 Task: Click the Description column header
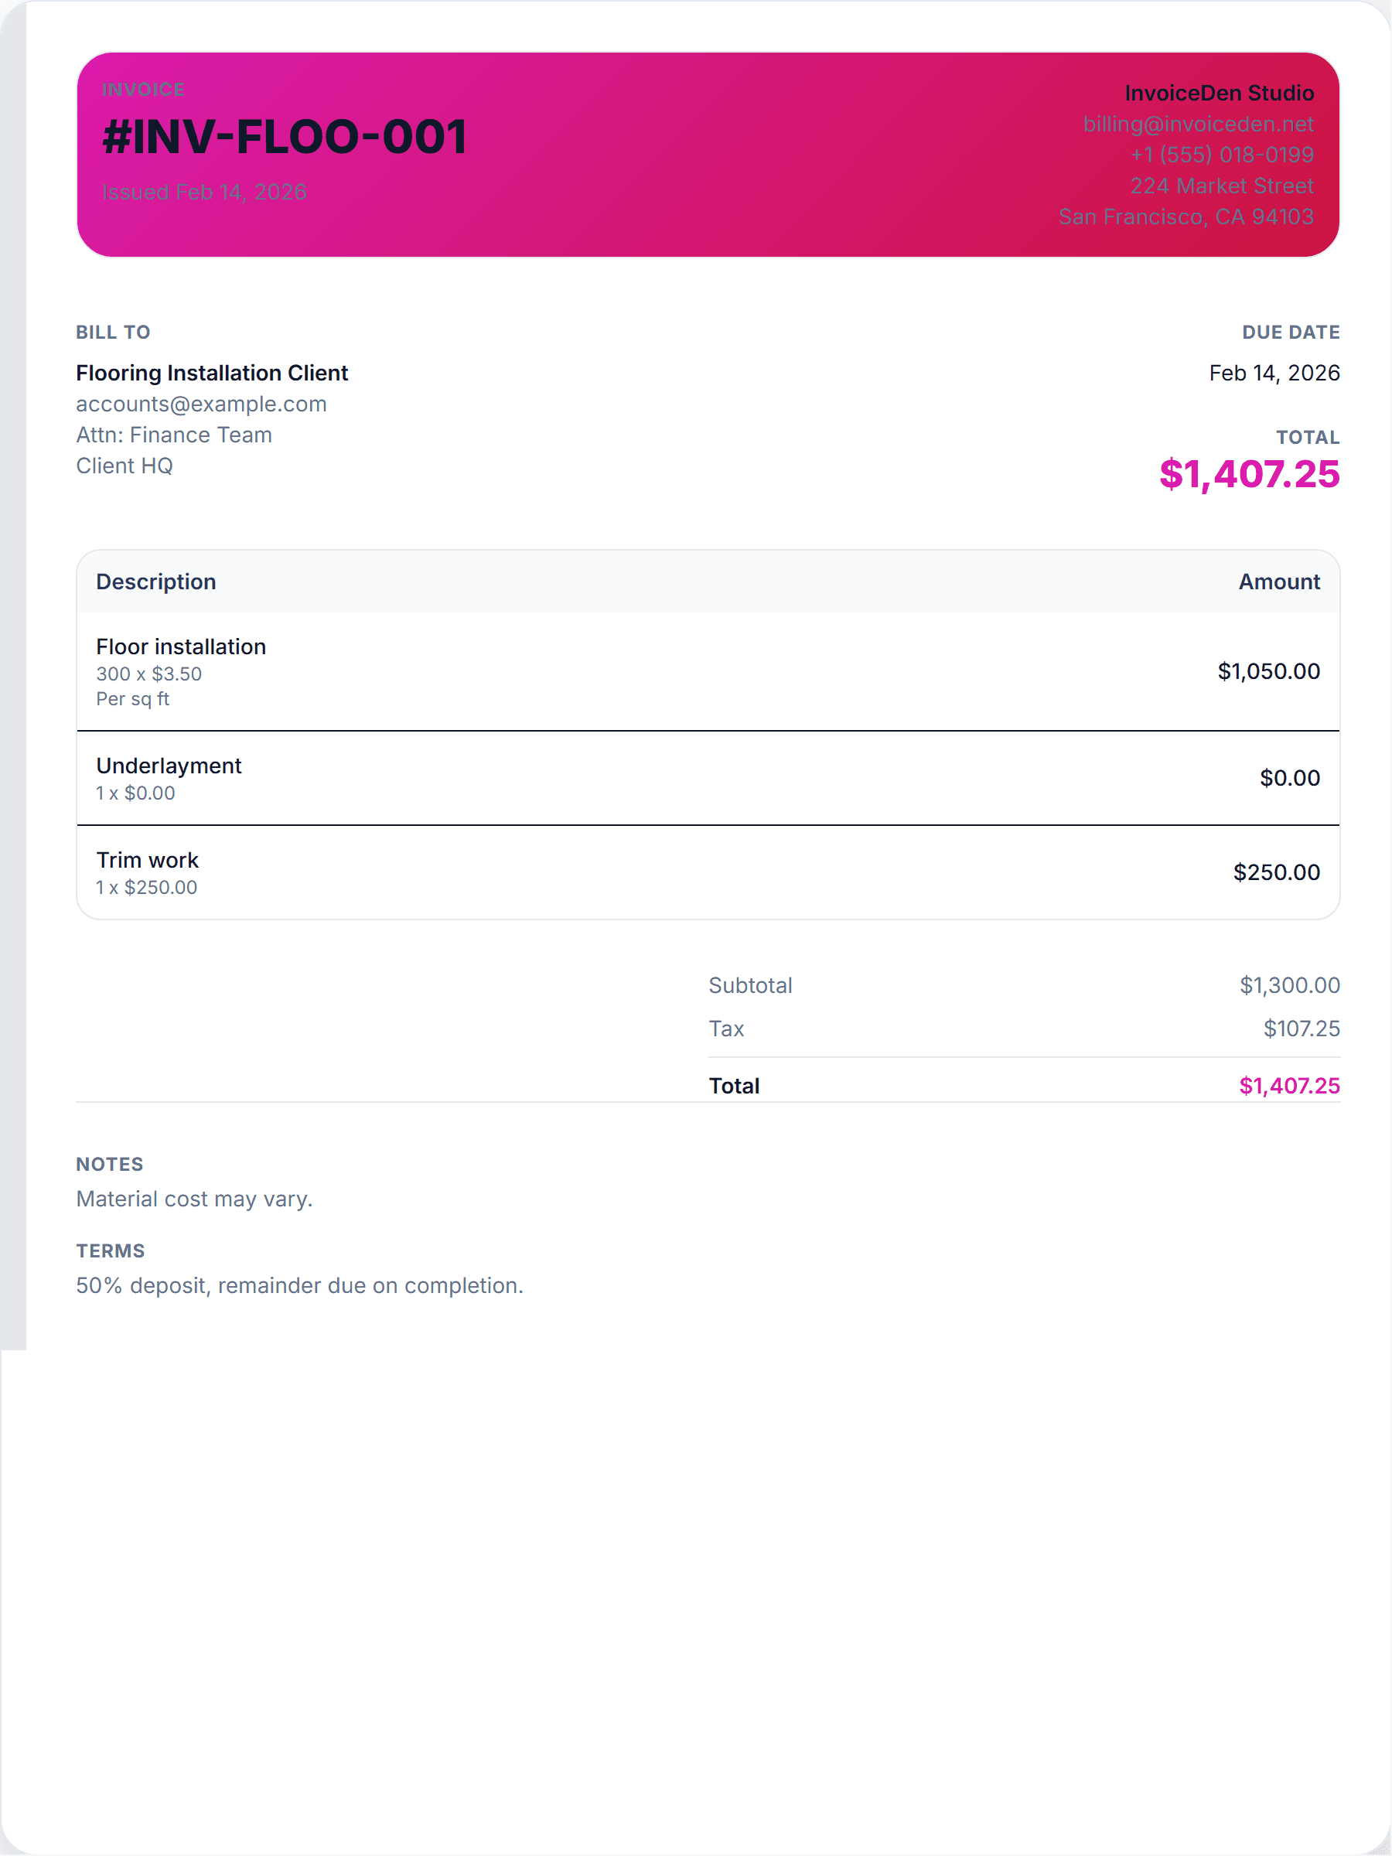[156, 582]
